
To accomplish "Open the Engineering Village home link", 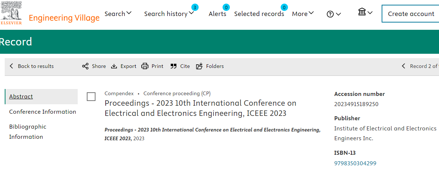I will [64, 18].
